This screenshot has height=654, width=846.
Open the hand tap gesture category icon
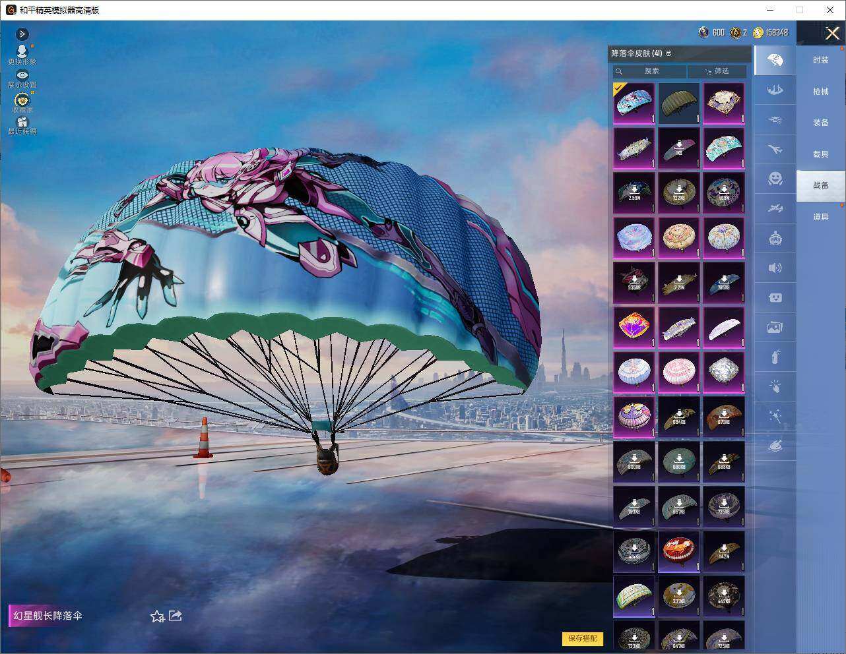pos(775,387)
